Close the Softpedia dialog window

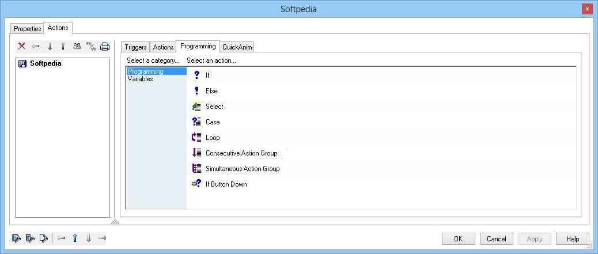[587, 9]
